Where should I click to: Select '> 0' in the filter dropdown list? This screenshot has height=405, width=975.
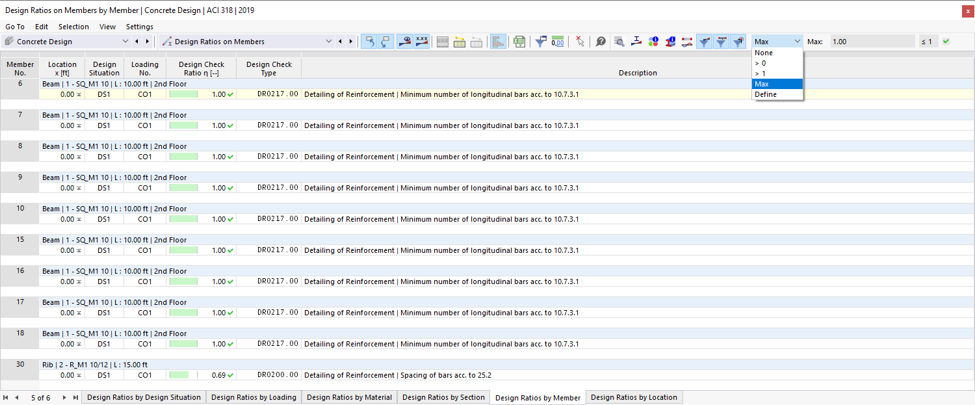pos(777,63)
